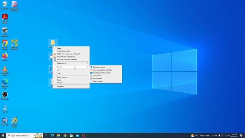
Task: Click the microphone icon in system tray
Action: coord(219,135)
